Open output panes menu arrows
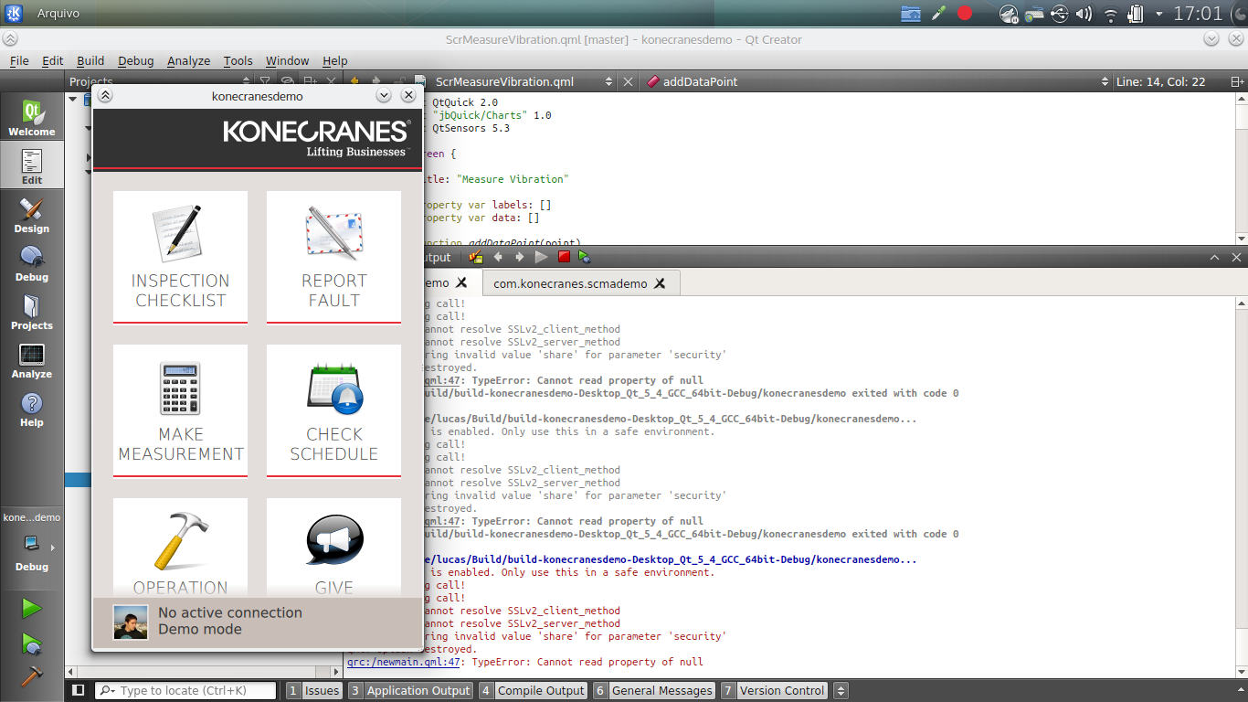The image size is (1248, 702). click(841, 691)
